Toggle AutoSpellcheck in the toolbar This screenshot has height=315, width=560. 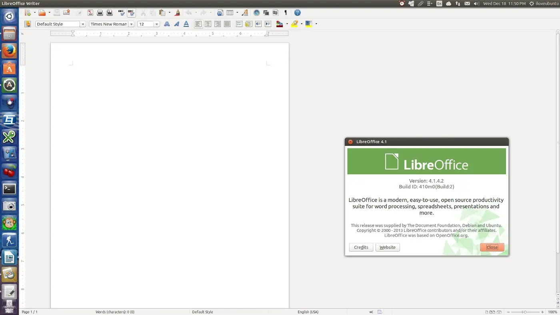point(131,13)
